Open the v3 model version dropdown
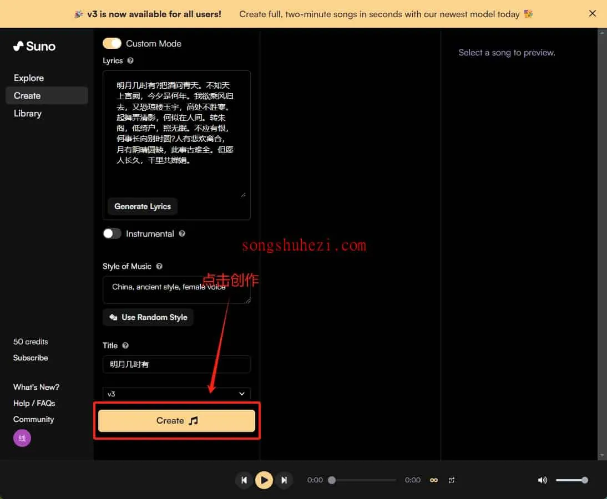This screenshot has width=607, height=499. 176,394
